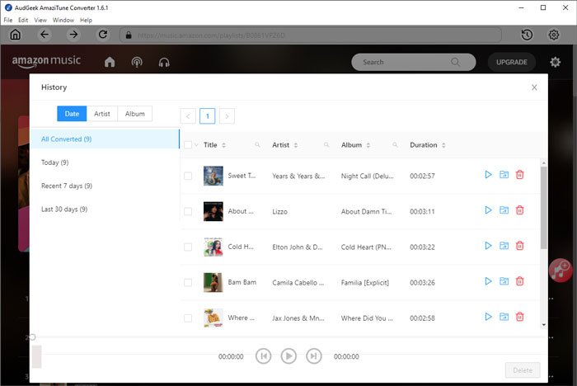Play the About ... track by Lizzo
The width and height of the screenshot is (577, 386).
click(x=488, y=210)
